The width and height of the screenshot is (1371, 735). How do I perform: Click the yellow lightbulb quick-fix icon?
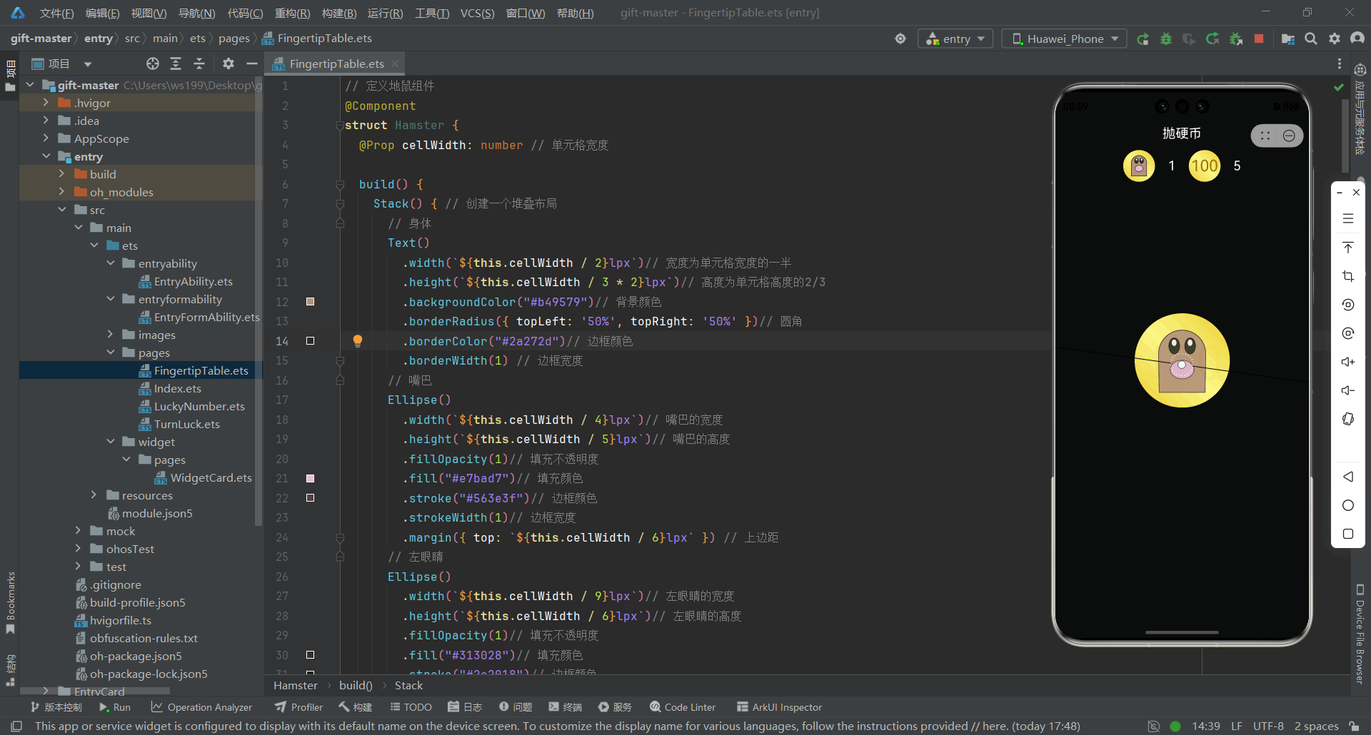click(x=358, y=341)
